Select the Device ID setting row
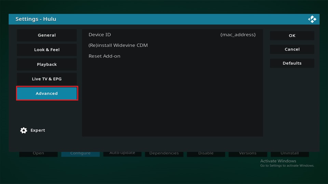 pyautogui.click(x=172, y=35)
